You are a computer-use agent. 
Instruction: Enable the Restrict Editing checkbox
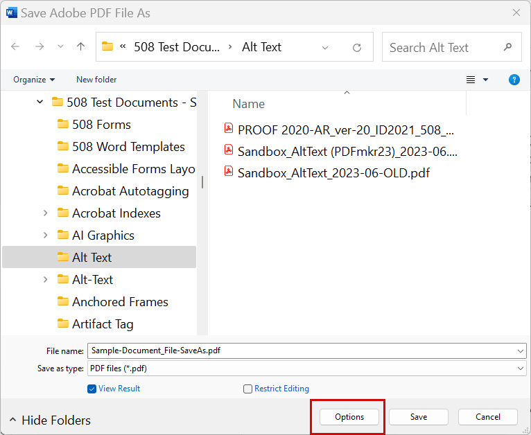[247, 389]
